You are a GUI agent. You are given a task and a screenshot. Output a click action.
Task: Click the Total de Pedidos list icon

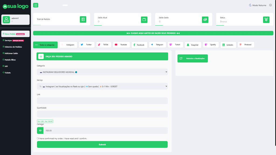point(83,19)
